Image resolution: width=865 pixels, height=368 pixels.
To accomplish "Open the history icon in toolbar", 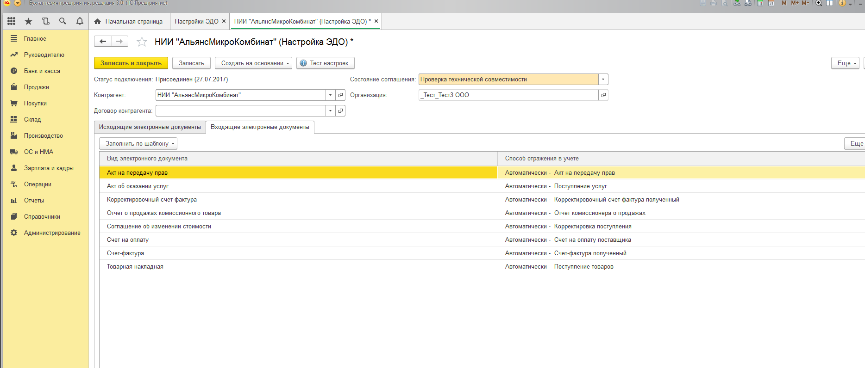I will pos(45,21).
